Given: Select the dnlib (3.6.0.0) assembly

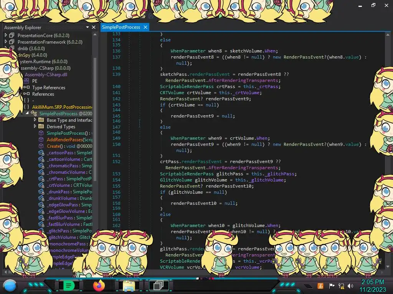Looking at the screenshot, I should [31, 48].
